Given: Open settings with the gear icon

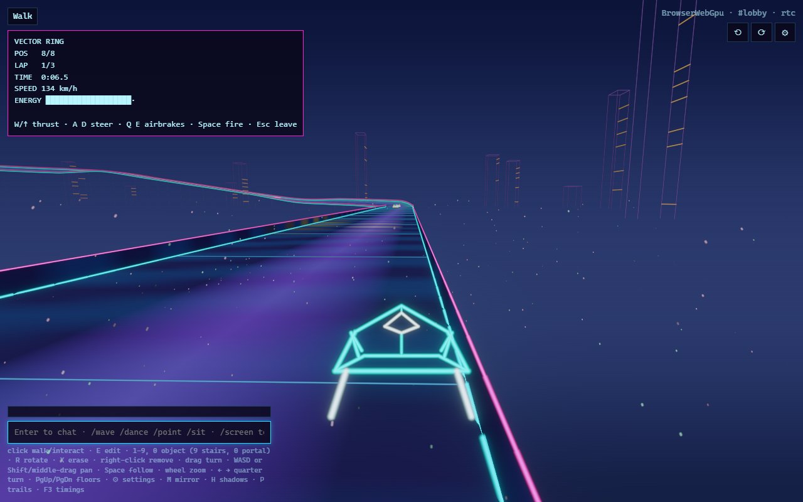Looking at the screenshot, I should click(x=785, y=33).
